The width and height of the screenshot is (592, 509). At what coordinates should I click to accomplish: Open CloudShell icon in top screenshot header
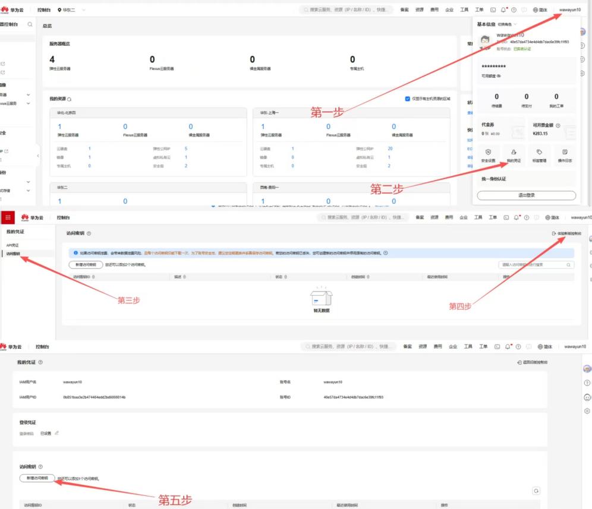(493, 10)
